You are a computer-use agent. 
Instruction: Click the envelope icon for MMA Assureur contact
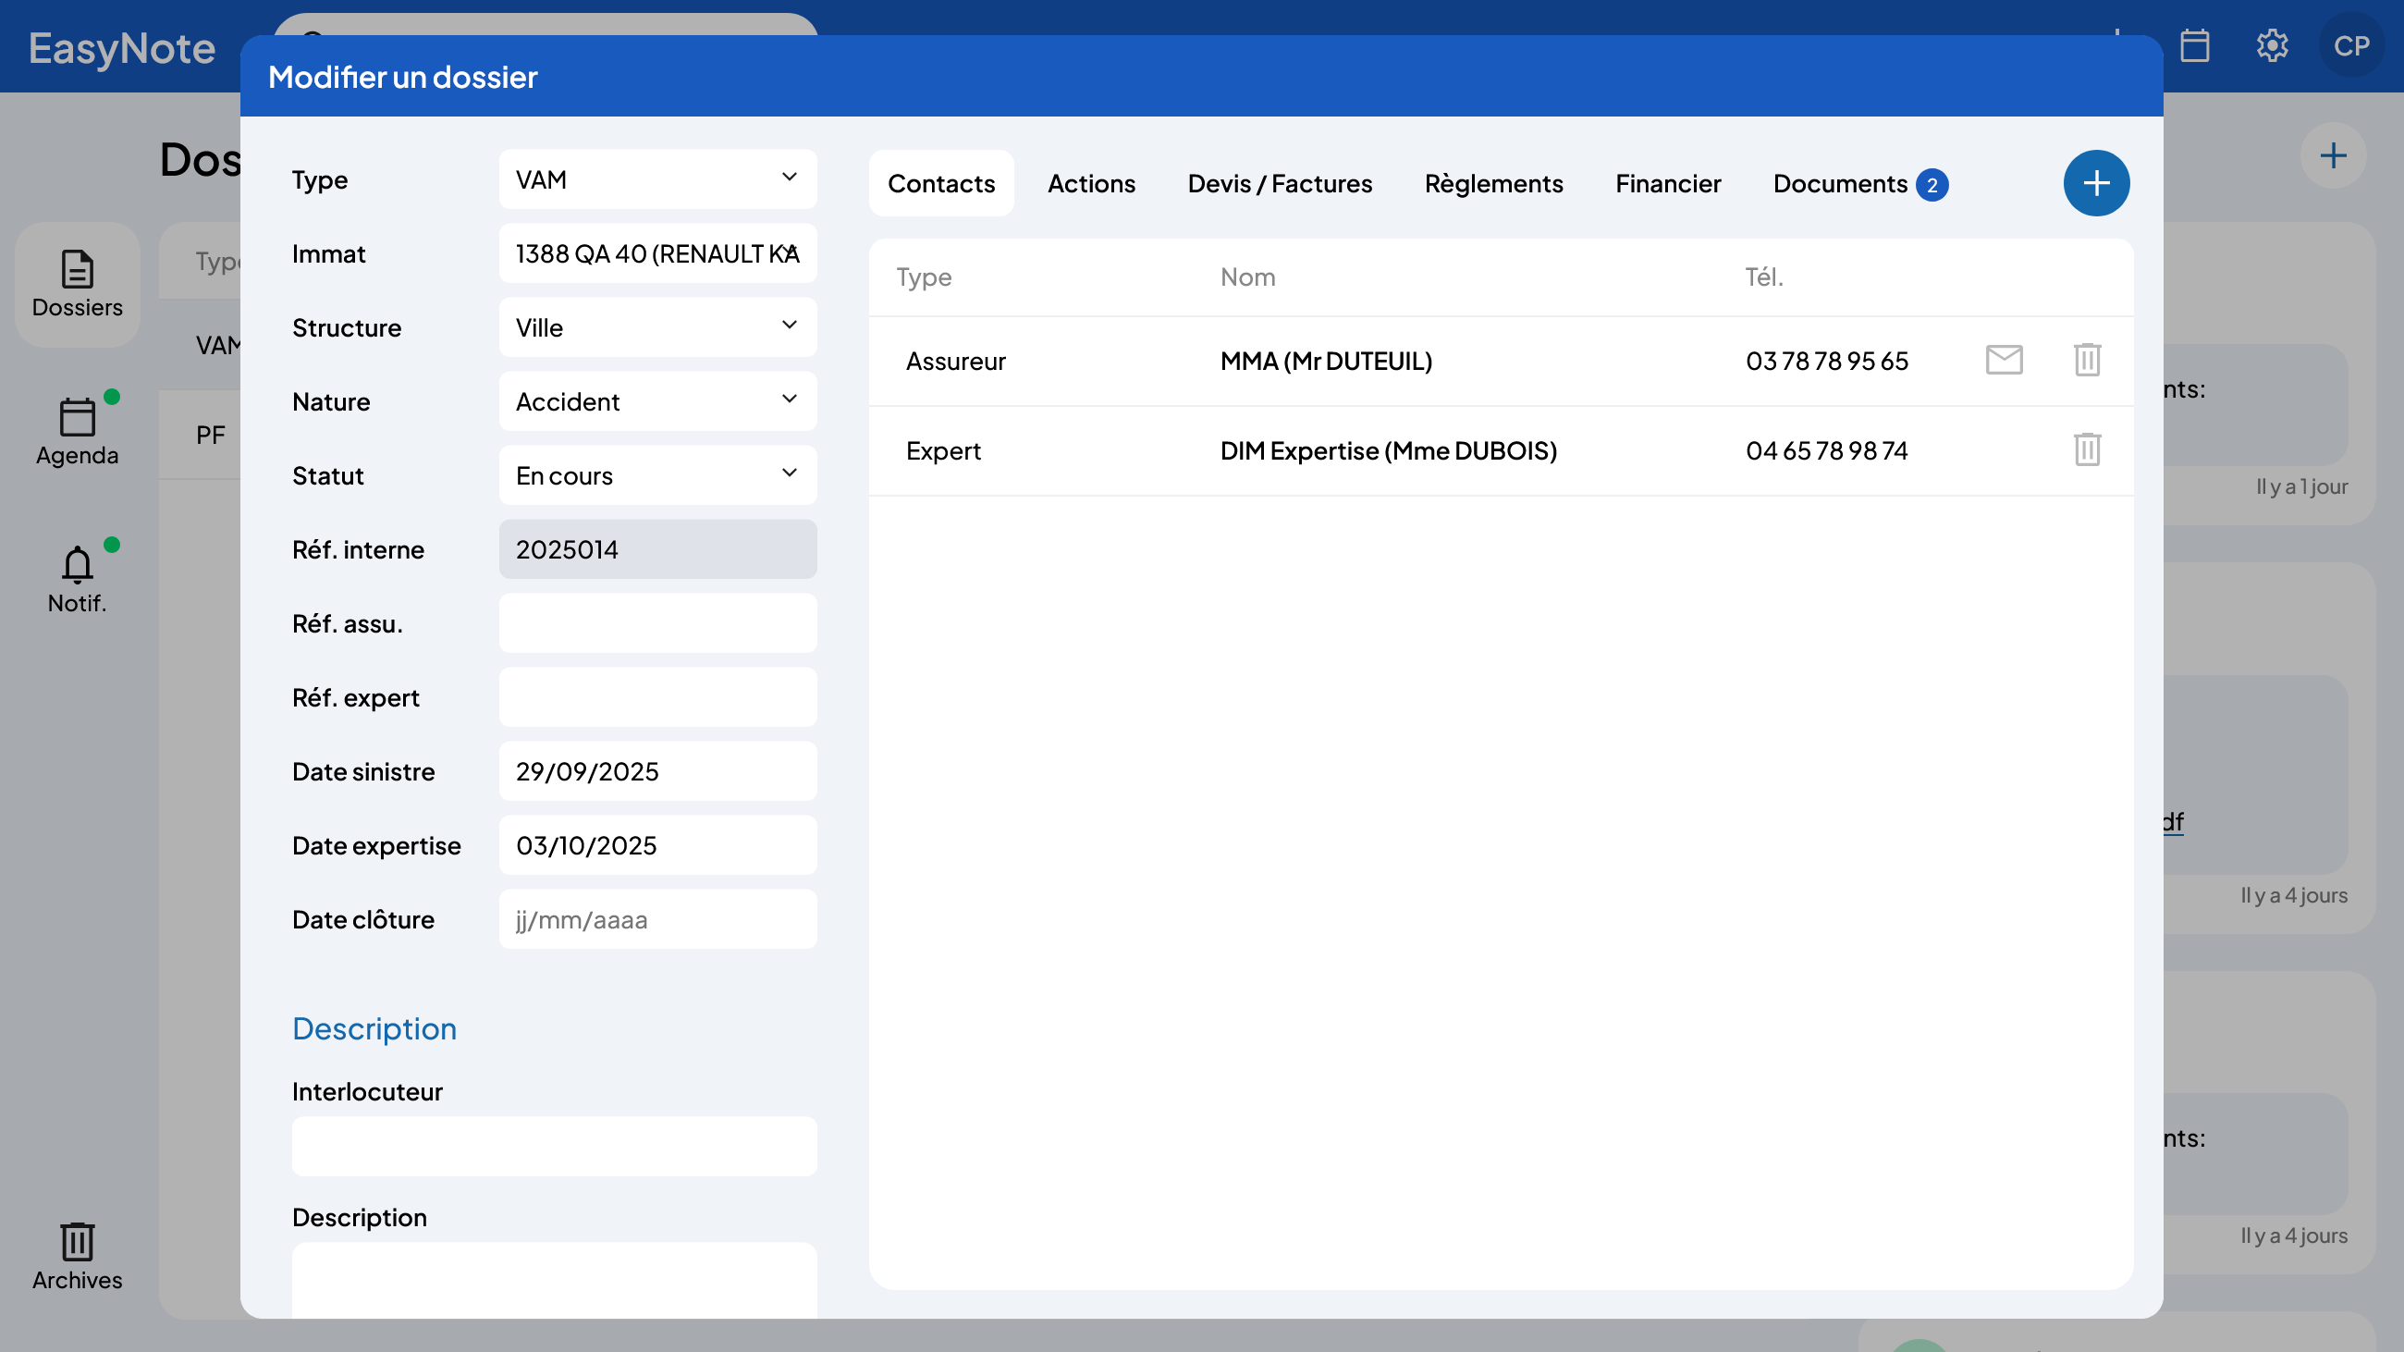pyautogui.click(x=2004, y=360)
